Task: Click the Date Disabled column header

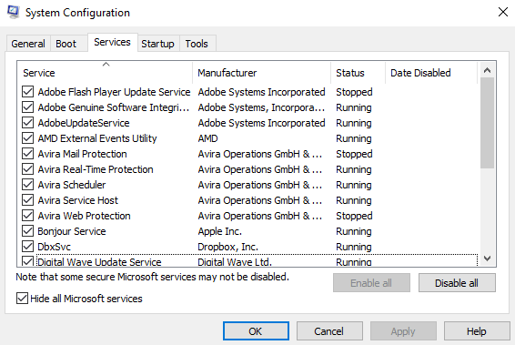Action: tap(430, 73)
